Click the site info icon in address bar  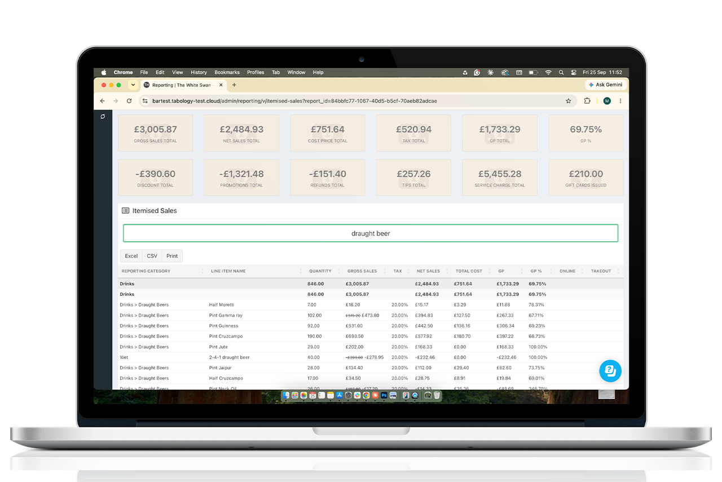click(145, 101)
